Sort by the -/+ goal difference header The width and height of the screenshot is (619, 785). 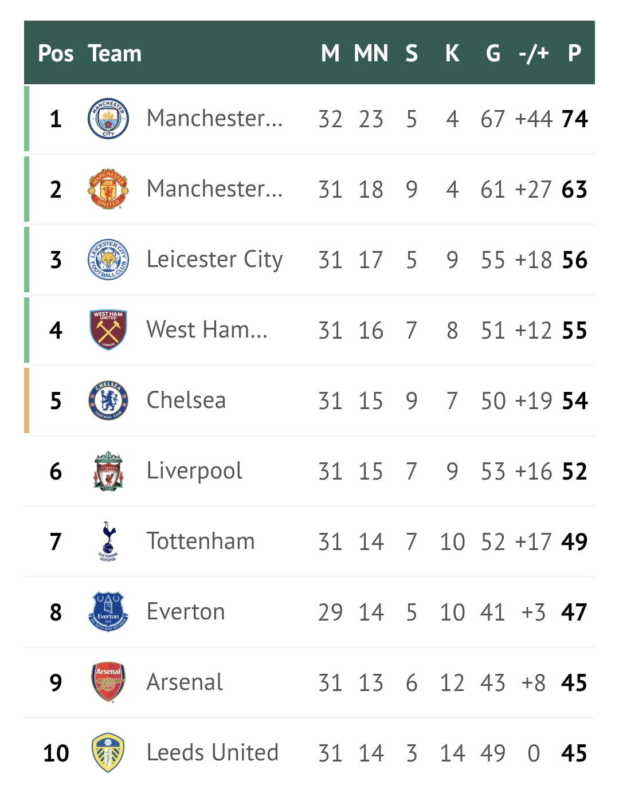tap(534, 53)
